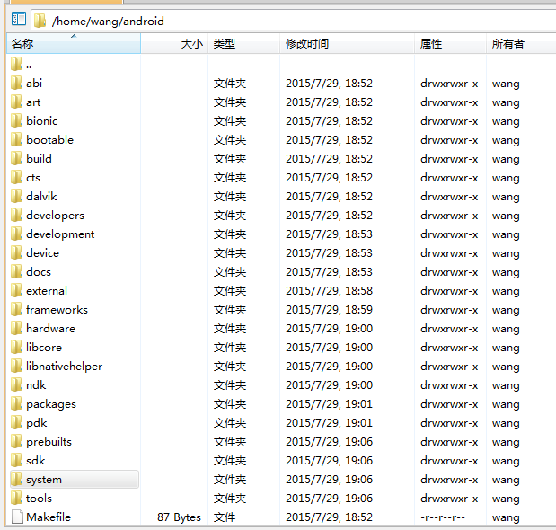The image size is (556, 530).
Task: Click the 'dalvik' folder name
Action: 41,196
